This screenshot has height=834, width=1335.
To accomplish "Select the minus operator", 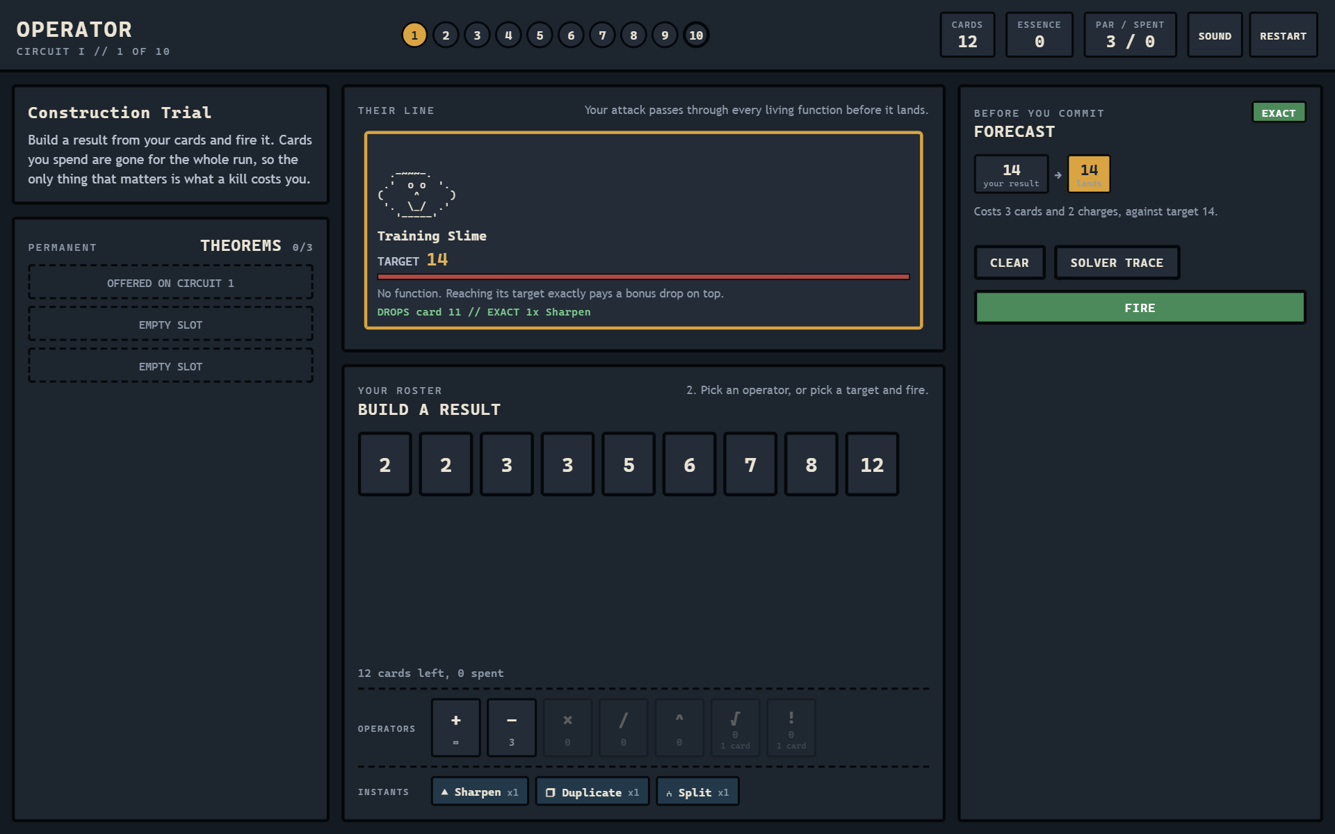I will coord(511,728).
